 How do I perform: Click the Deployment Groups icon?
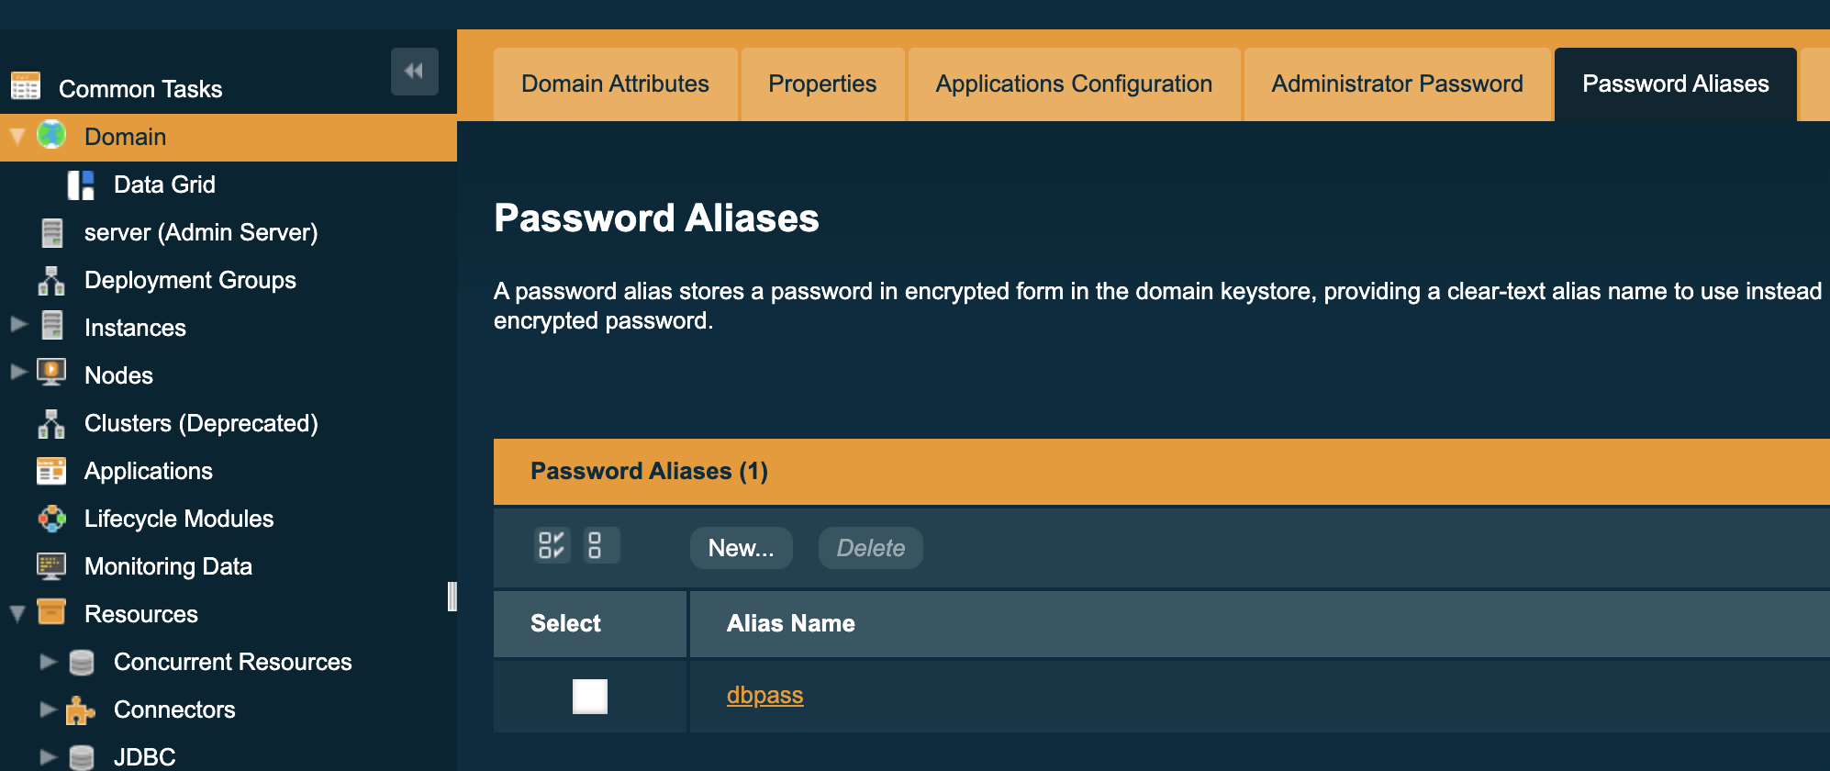[x=51, y=280]
